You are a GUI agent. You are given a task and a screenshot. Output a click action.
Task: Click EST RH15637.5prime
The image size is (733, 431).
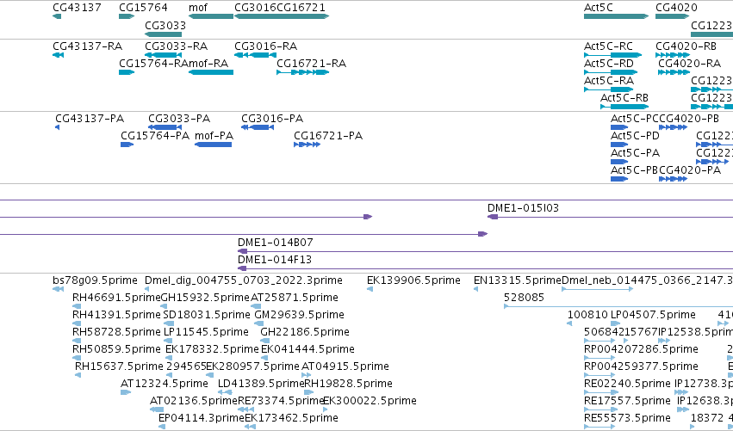[x=78, y=375]
